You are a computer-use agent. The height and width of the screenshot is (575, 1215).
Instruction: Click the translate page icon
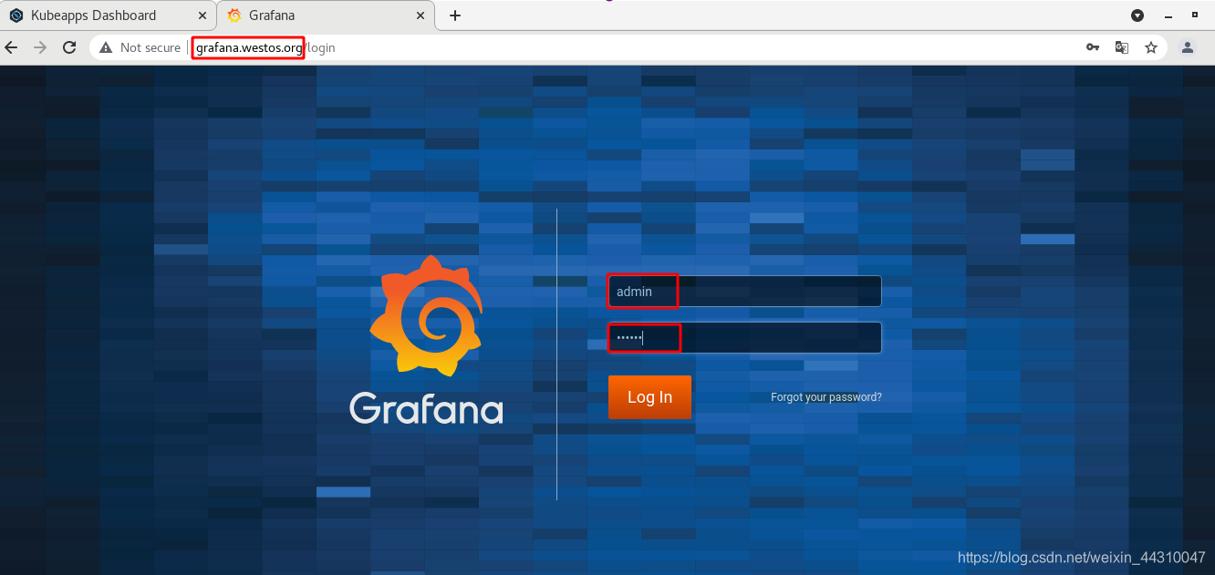pos(1122,47)
